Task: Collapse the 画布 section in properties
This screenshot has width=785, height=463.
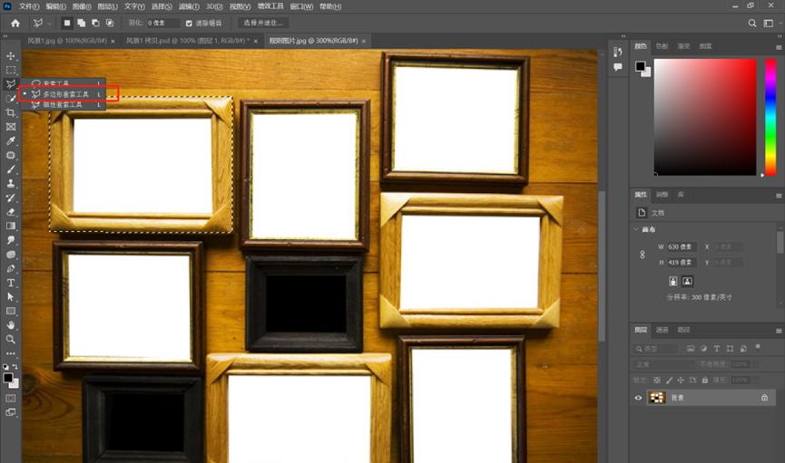Action: tap(636, 229)
